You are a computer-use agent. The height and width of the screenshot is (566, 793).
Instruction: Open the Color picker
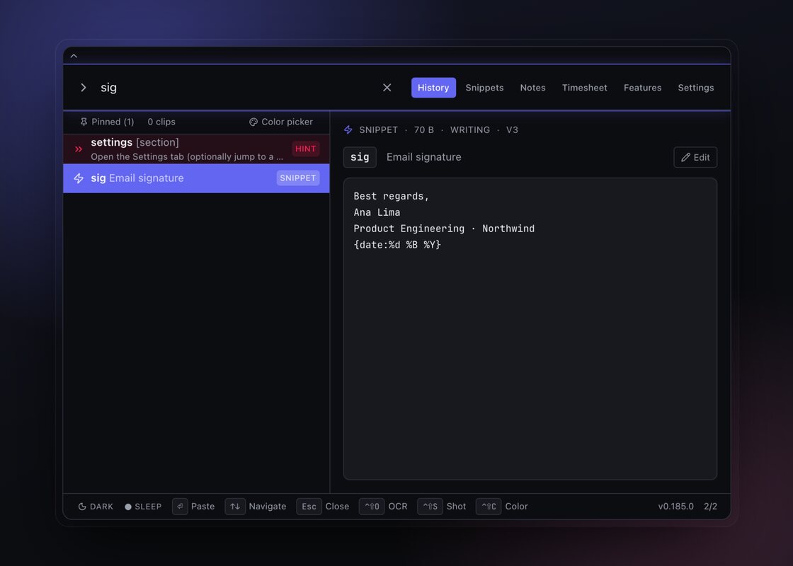(x=281, y=122)
